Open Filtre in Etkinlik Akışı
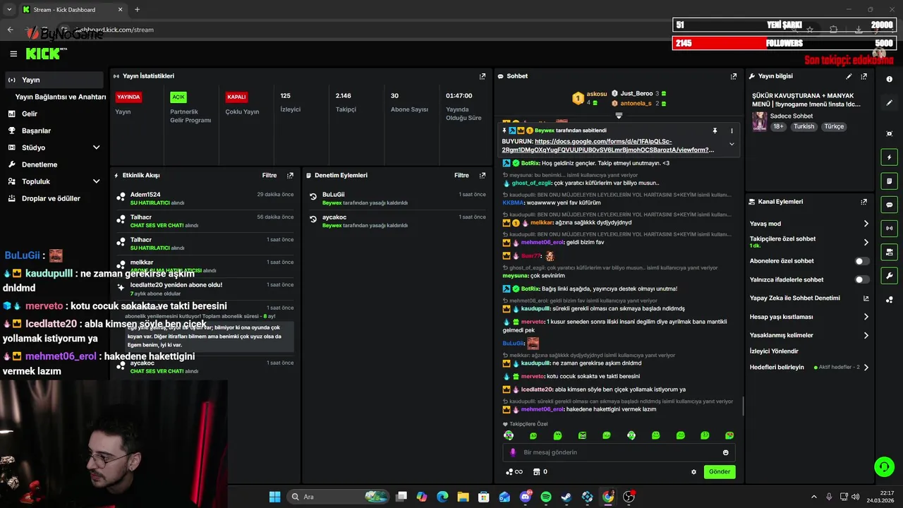Screen dimensions: 903x508 point(269,175)
